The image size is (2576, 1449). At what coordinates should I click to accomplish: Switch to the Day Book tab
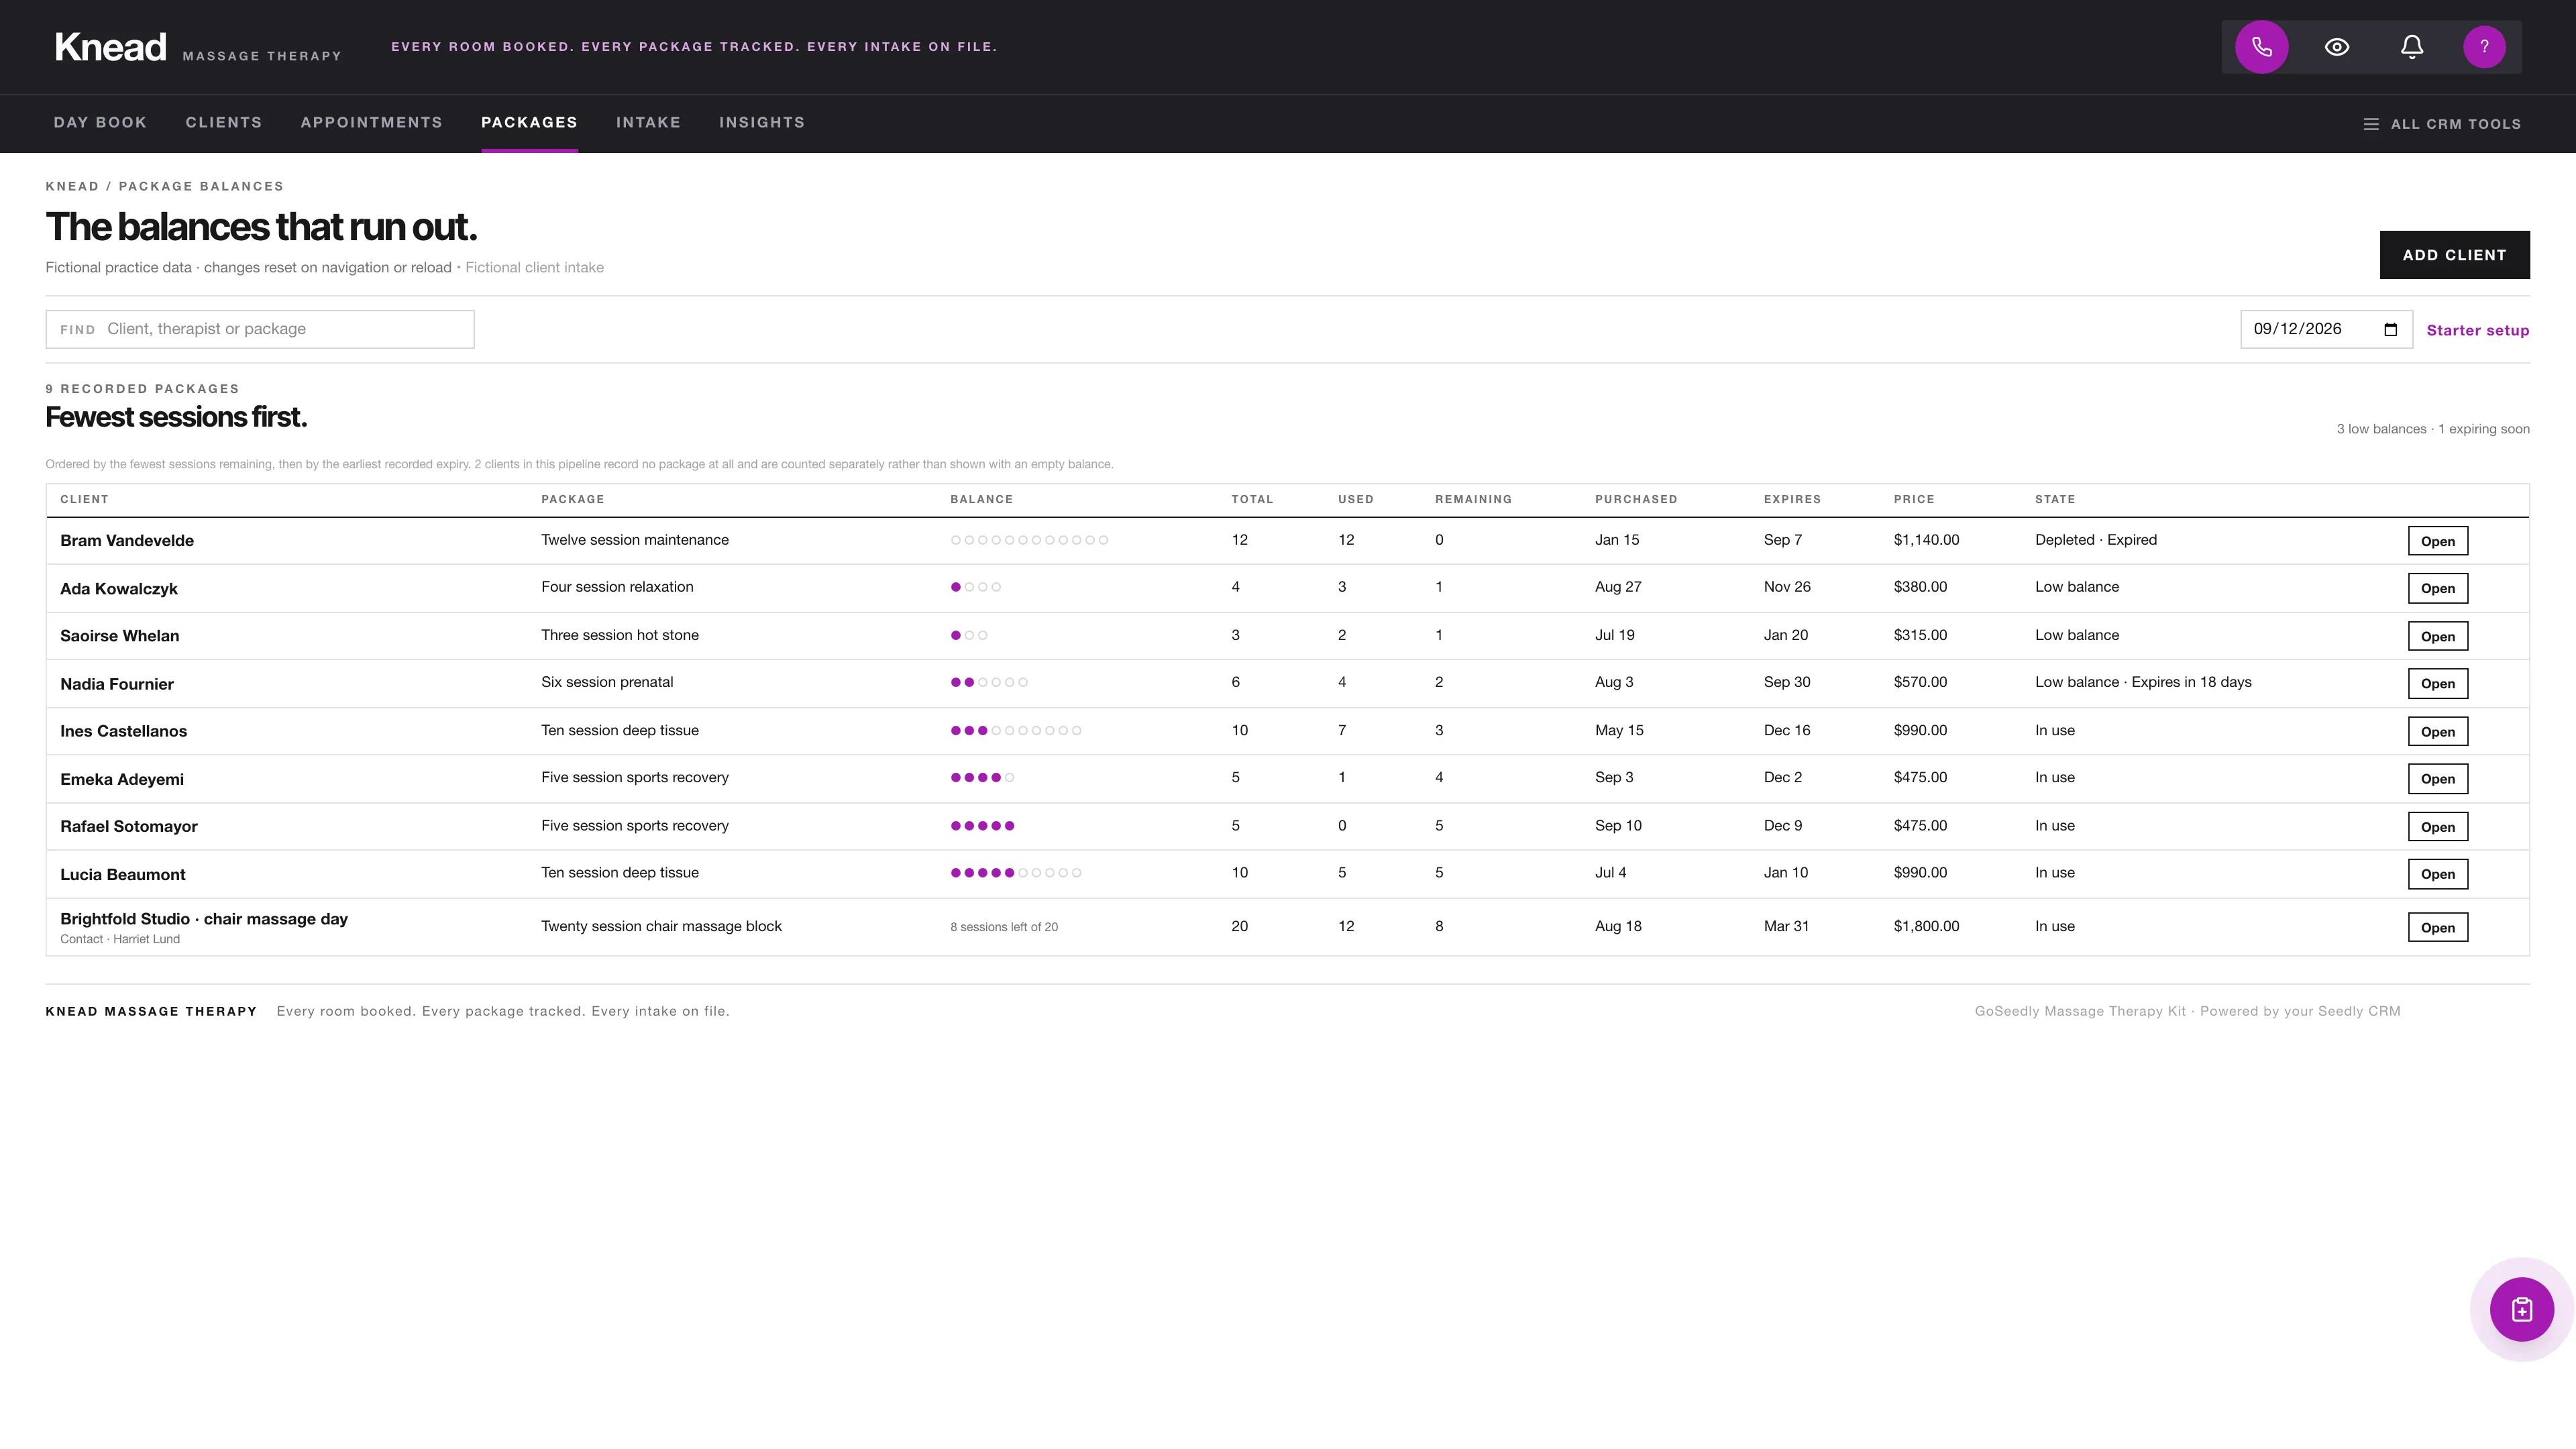tap(100, 122)
